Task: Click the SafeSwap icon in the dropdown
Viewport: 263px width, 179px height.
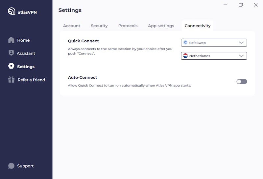Action: tap(185, 43)
